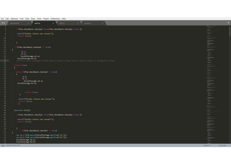Click 'localStorage.a1=a;' on line 29
Screen dimensions: 231x164
(x=34, y=81)
